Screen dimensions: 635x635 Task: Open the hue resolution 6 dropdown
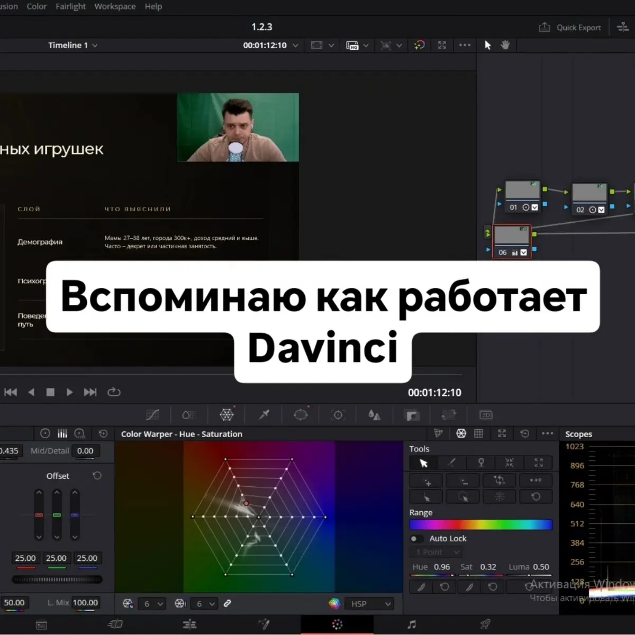152,604
